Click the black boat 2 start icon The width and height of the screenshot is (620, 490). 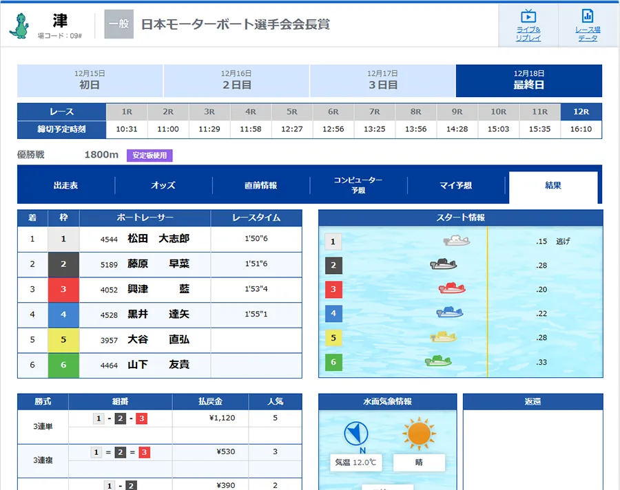tap(444, 265)
